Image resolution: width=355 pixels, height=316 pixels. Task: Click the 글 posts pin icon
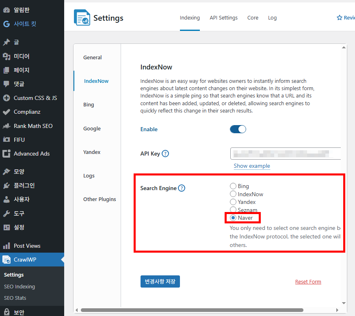(6, 42)
